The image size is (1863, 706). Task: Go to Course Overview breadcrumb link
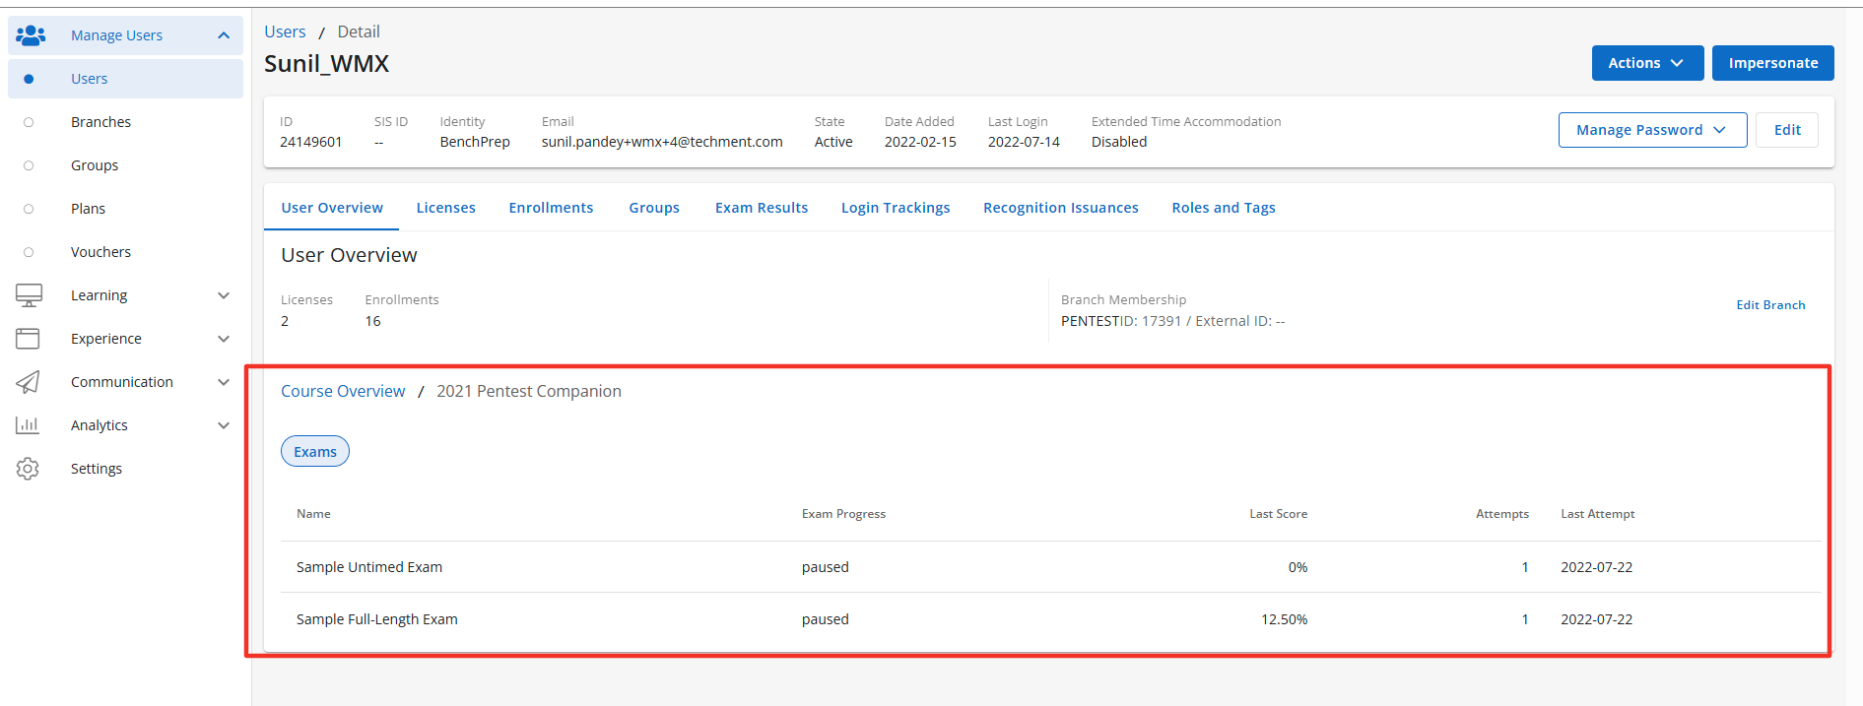[343, 391]
